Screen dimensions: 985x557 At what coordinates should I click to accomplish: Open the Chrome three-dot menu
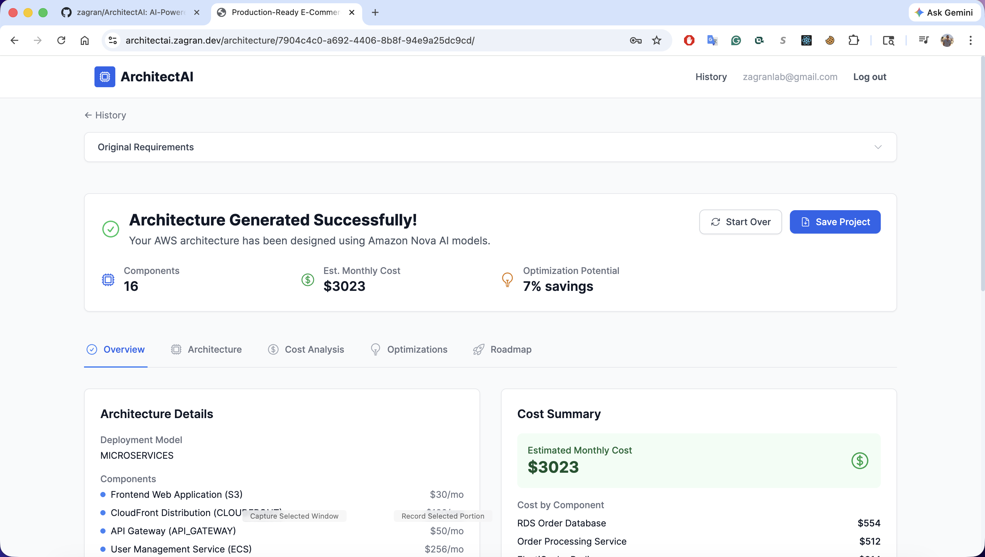970,41
